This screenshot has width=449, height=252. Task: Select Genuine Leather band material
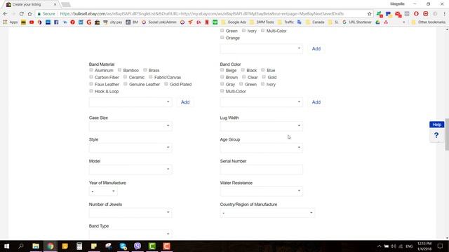click(126, 84)
